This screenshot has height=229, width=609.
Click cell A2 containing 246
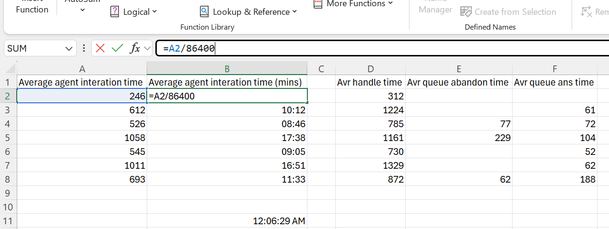click(82, 96)
